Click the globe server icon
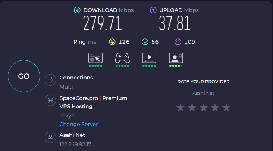The width and height of the screenshot is (273, 151). coord(50,100)
